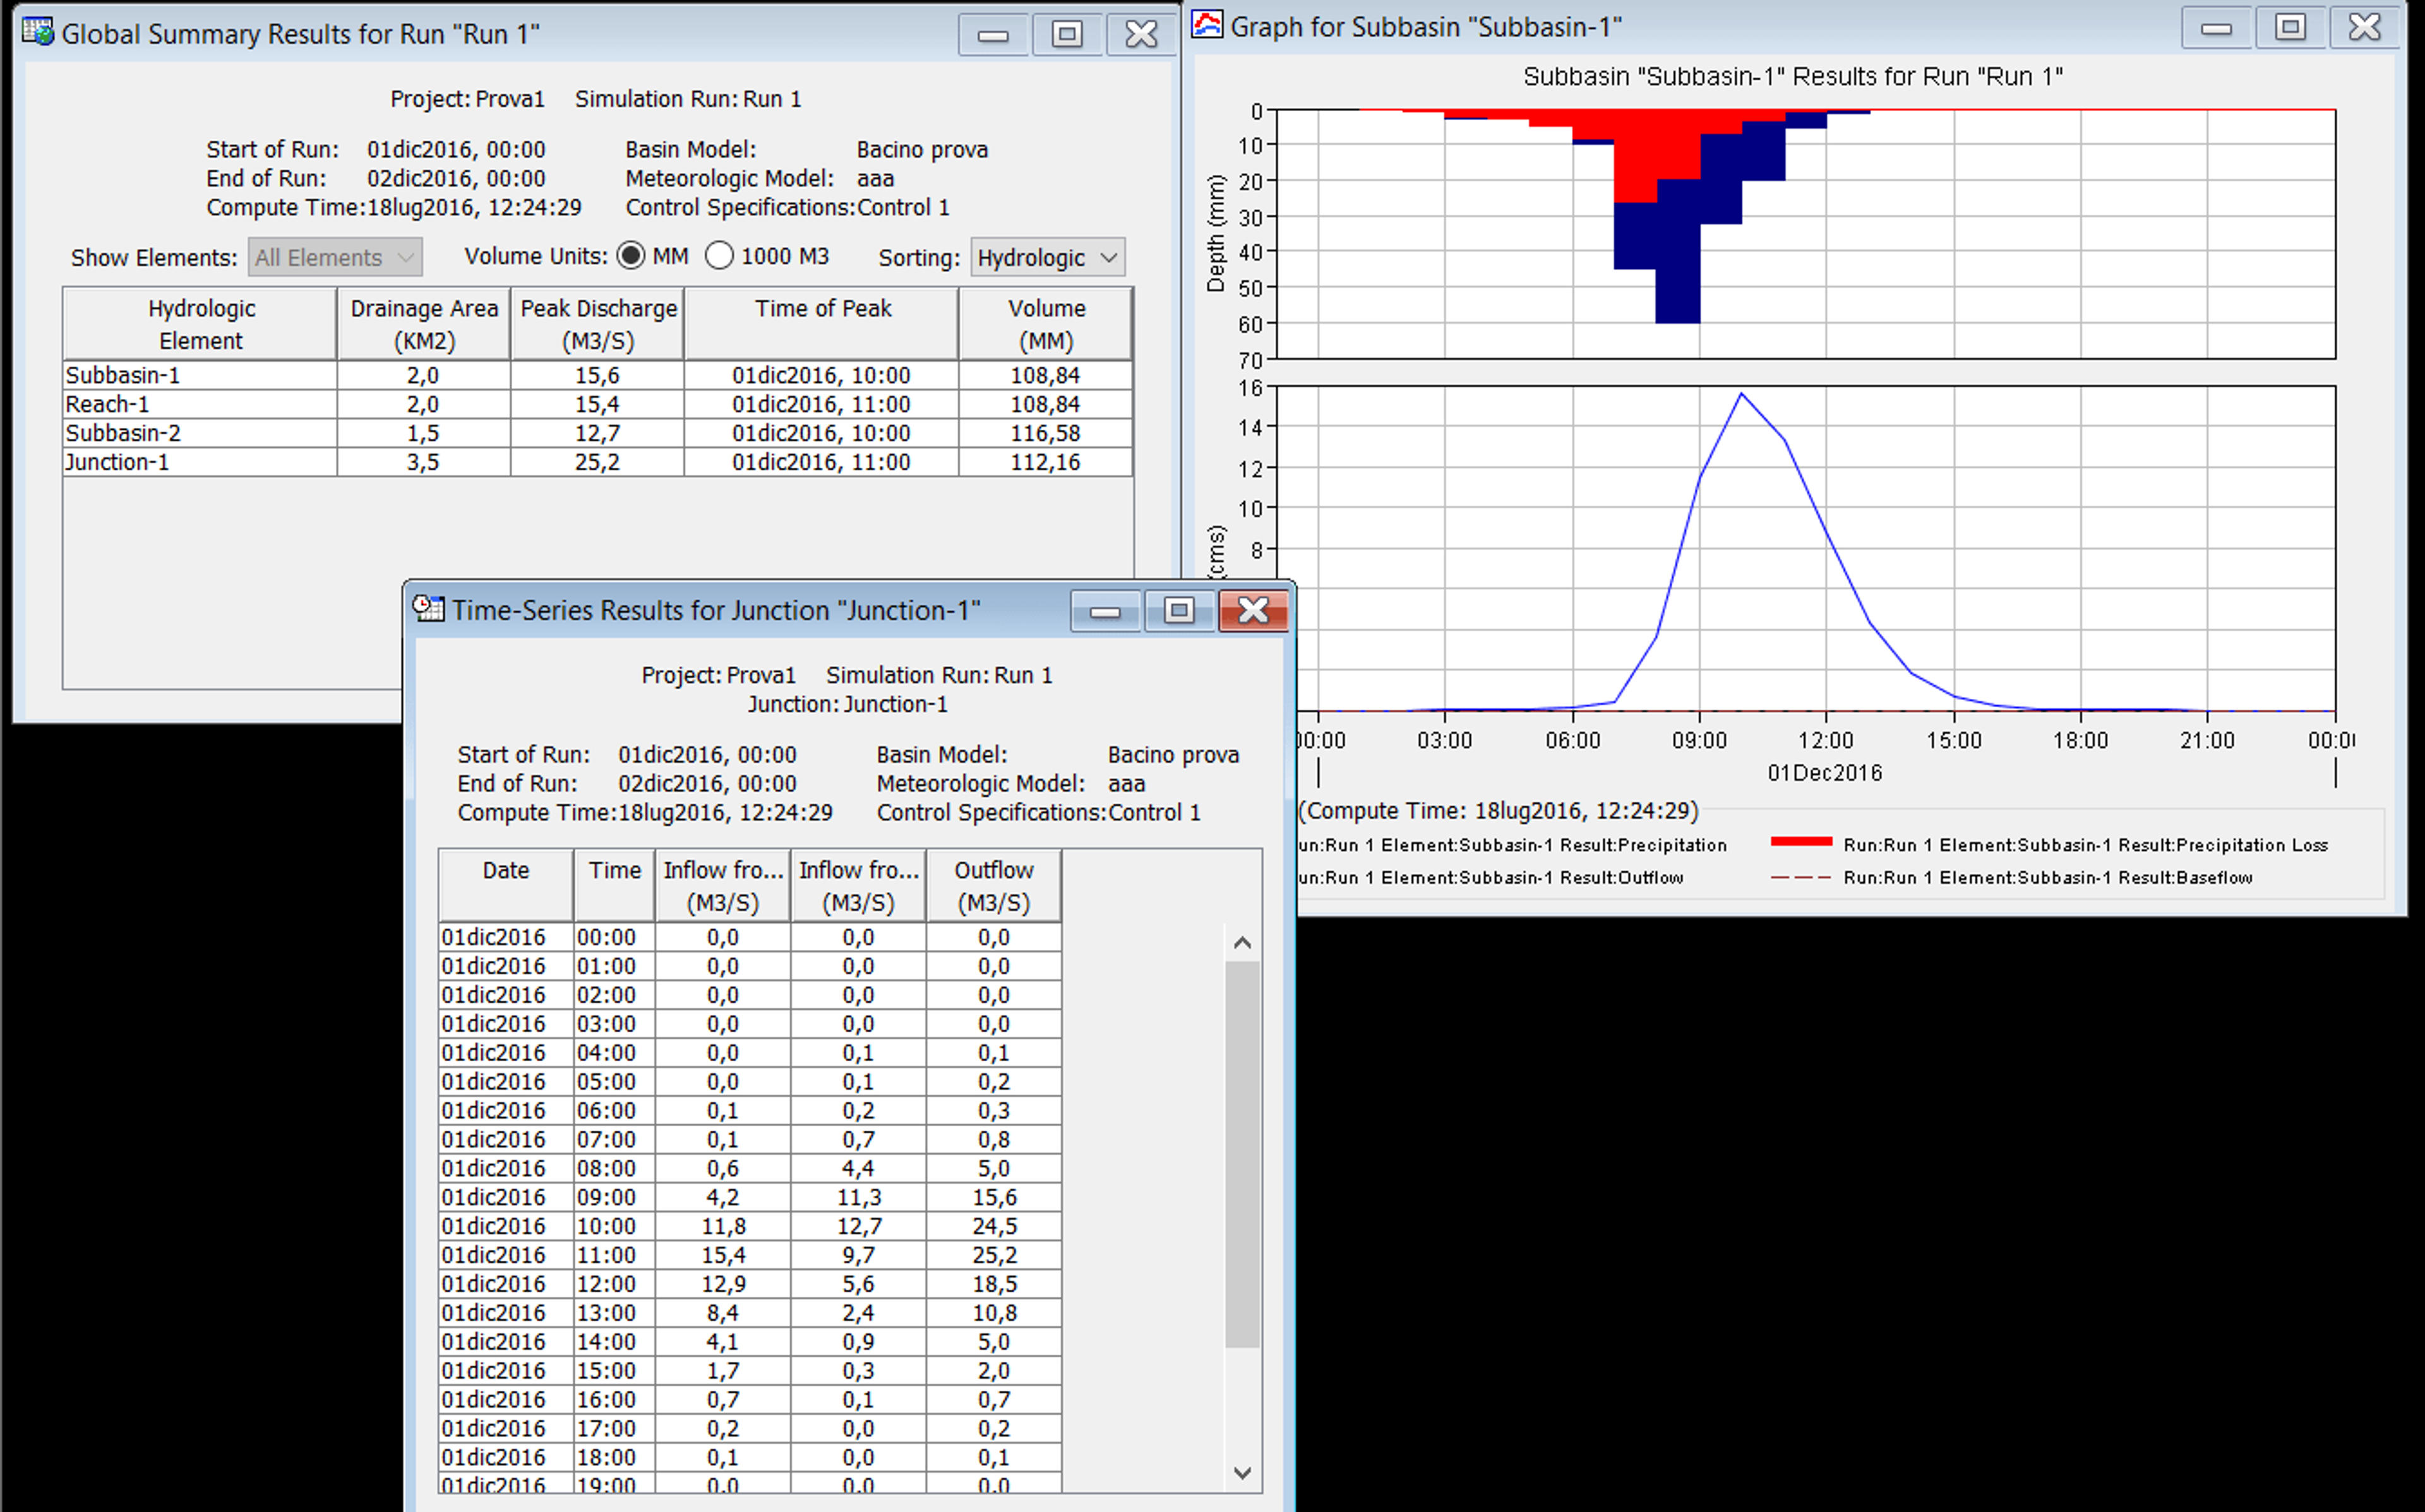Maximize the Graph for Subbasin-1 window
Image resolution: width=2425 pixels, height=1512 pixels.
coord(2290,27)
